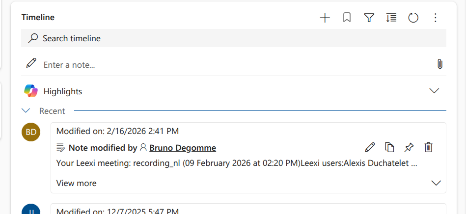Screen dimensions: 466x214
Task: Focus the Search timeline field
Action: point(234,38)
